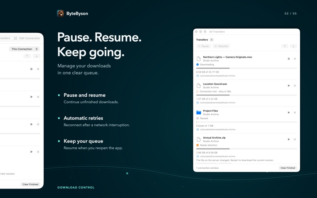Click the ByteByson app logo icon

tap(60, 13)
